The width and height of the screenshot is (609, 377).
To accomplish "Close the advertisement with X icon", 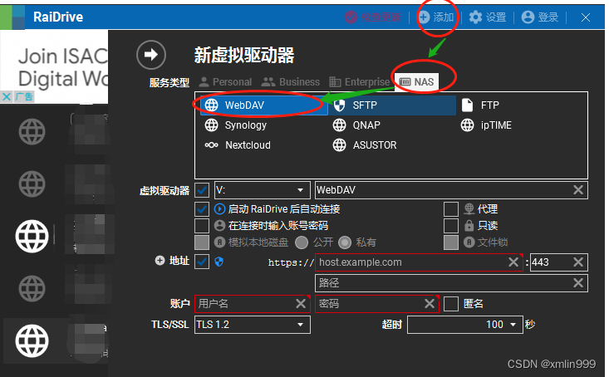I will tap(7, 96).
